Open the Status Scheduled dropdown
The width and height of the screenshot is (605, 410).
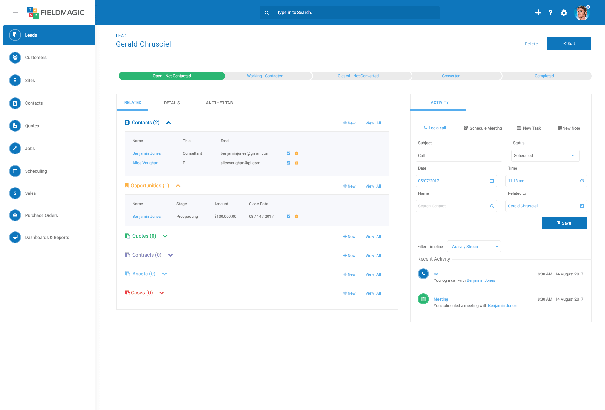click(545, 156)
